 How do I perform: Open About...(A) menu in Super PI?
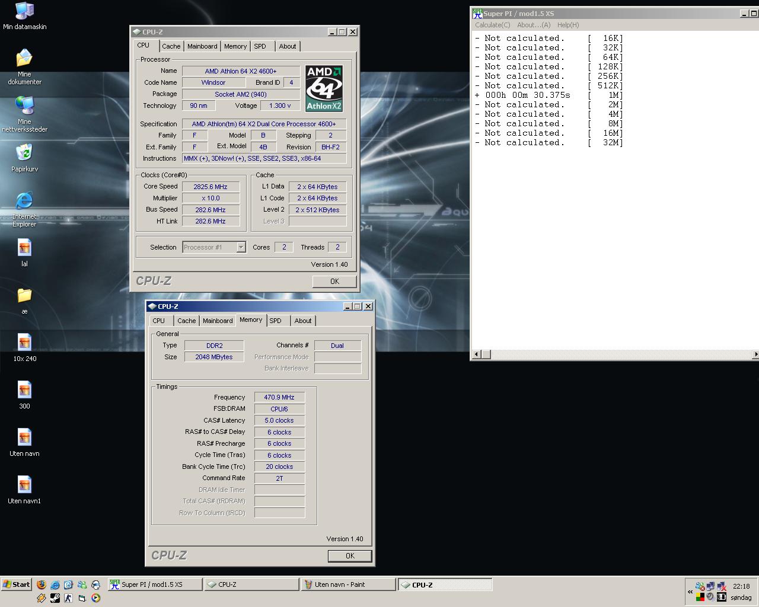tap(534, 25)
